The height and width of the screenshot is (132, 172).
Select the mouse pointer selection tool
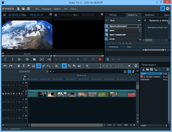tap(64, 66)
